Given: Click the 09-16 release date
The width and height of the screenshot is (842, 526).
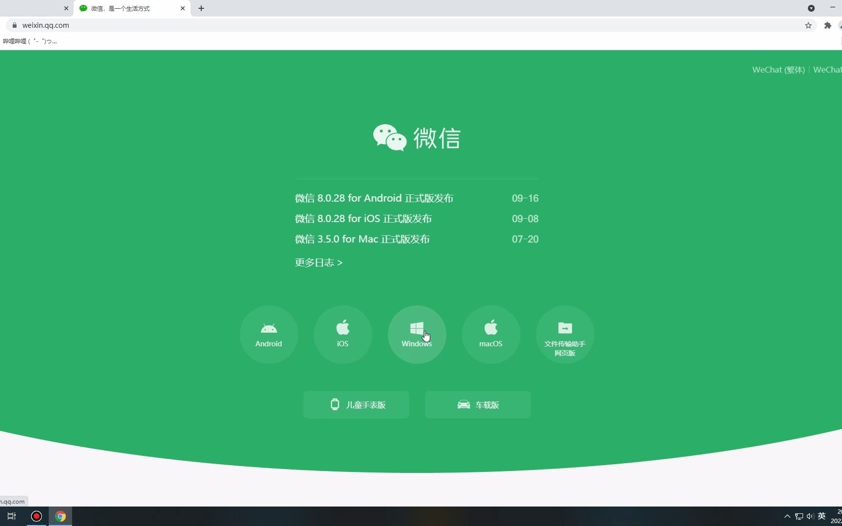Looking at the screenshot, I should click(x=525, y=198).
